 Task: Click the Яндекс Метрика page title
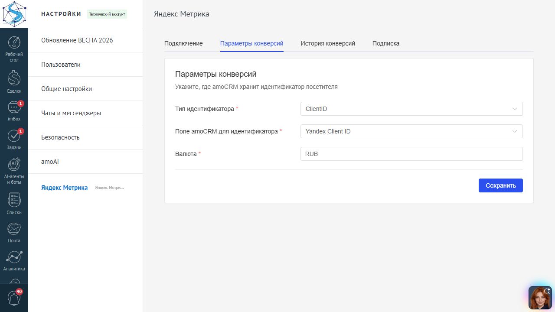(x=182, y=14)
